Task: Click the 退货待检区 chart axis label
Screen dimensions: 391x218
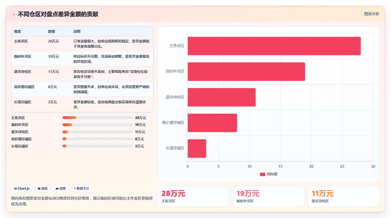Action: point(175,97)
